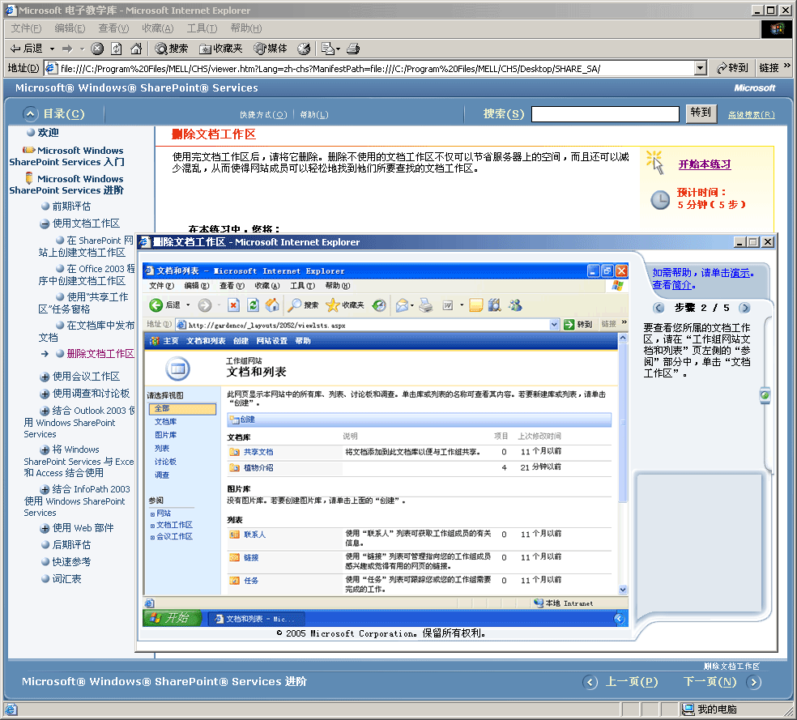Viewport: 797px width, 720px height.
Task: Select 删除文档工作区 in the contents tree
Action: coord(100,354)
